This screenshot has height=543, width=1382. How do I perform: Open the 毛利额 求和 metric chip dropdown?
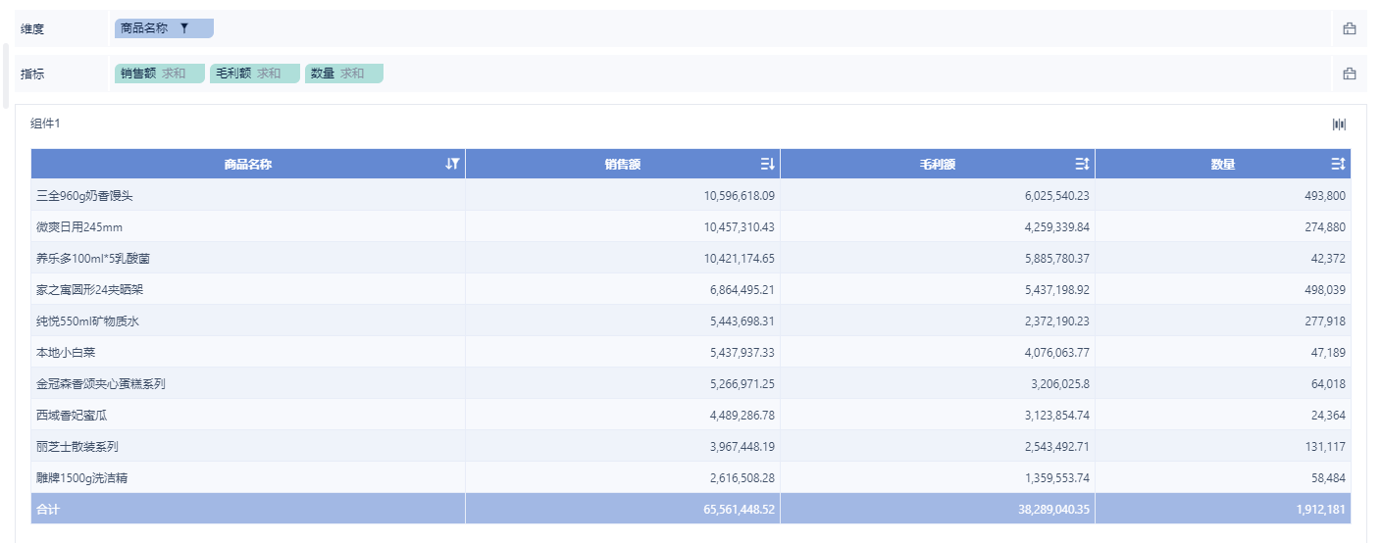pyautogui.click(x=254, y=74)
